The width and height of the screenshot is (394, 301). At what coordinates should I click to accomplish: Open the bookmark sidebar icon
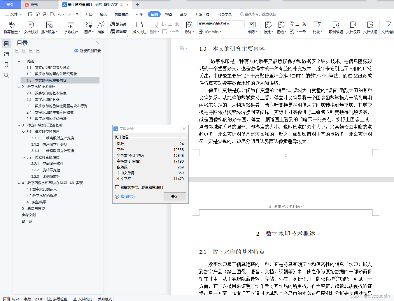pos(6,65)
